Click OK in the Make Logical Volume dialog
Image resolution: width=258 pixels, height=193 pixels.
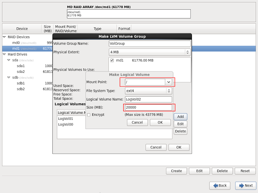[160, 122]
